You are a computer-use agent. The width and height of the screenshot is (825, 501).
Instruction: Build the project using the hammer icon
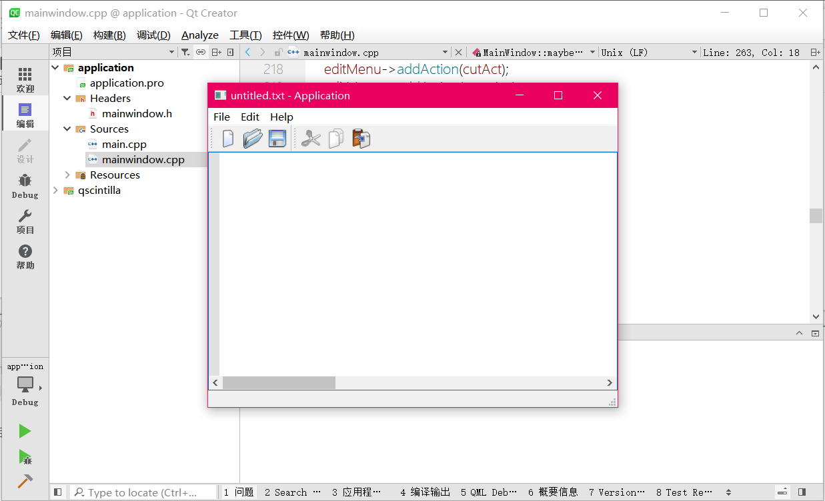tap(25, 481)
